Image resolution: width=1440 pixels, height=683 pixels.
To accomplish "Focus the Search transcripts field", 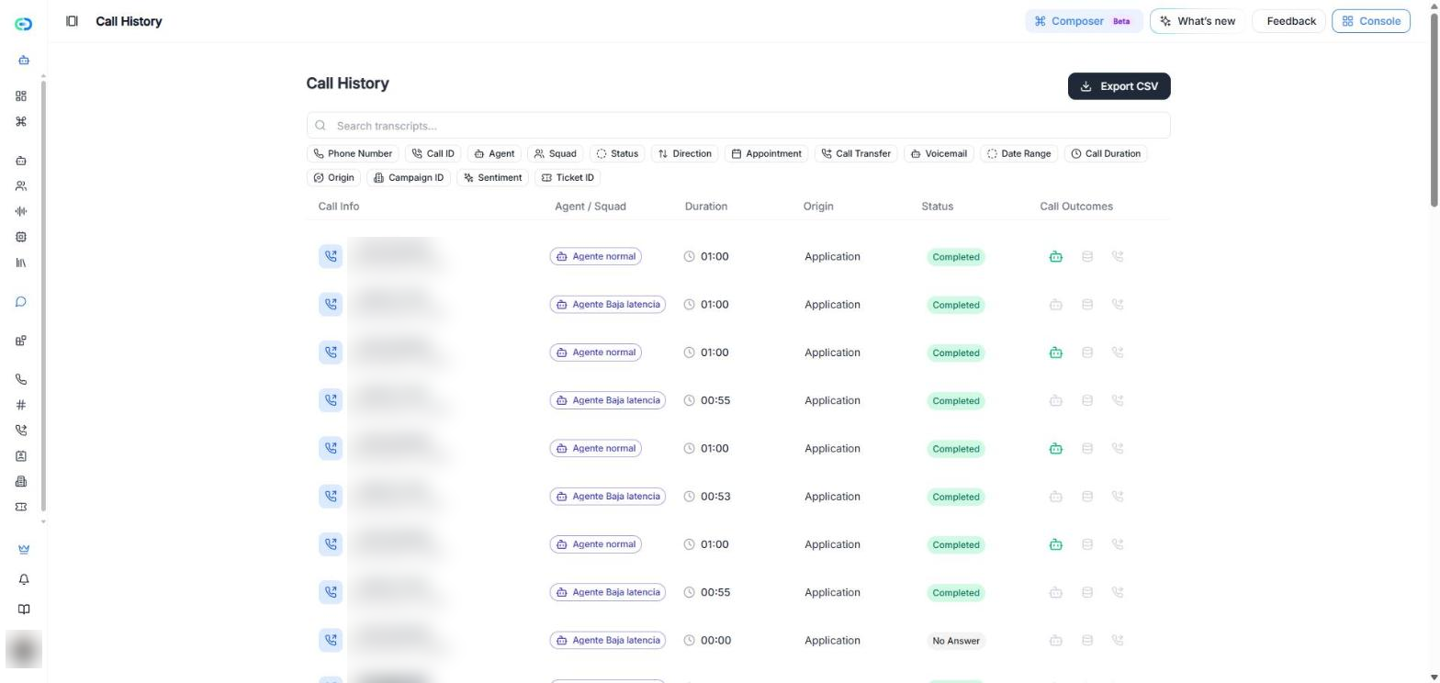I will pos(738,126).
